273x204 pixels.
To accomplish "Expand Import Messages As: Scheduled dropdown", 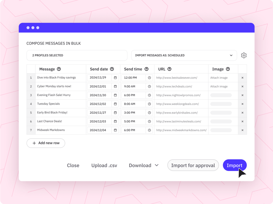I will coord(184,55).
